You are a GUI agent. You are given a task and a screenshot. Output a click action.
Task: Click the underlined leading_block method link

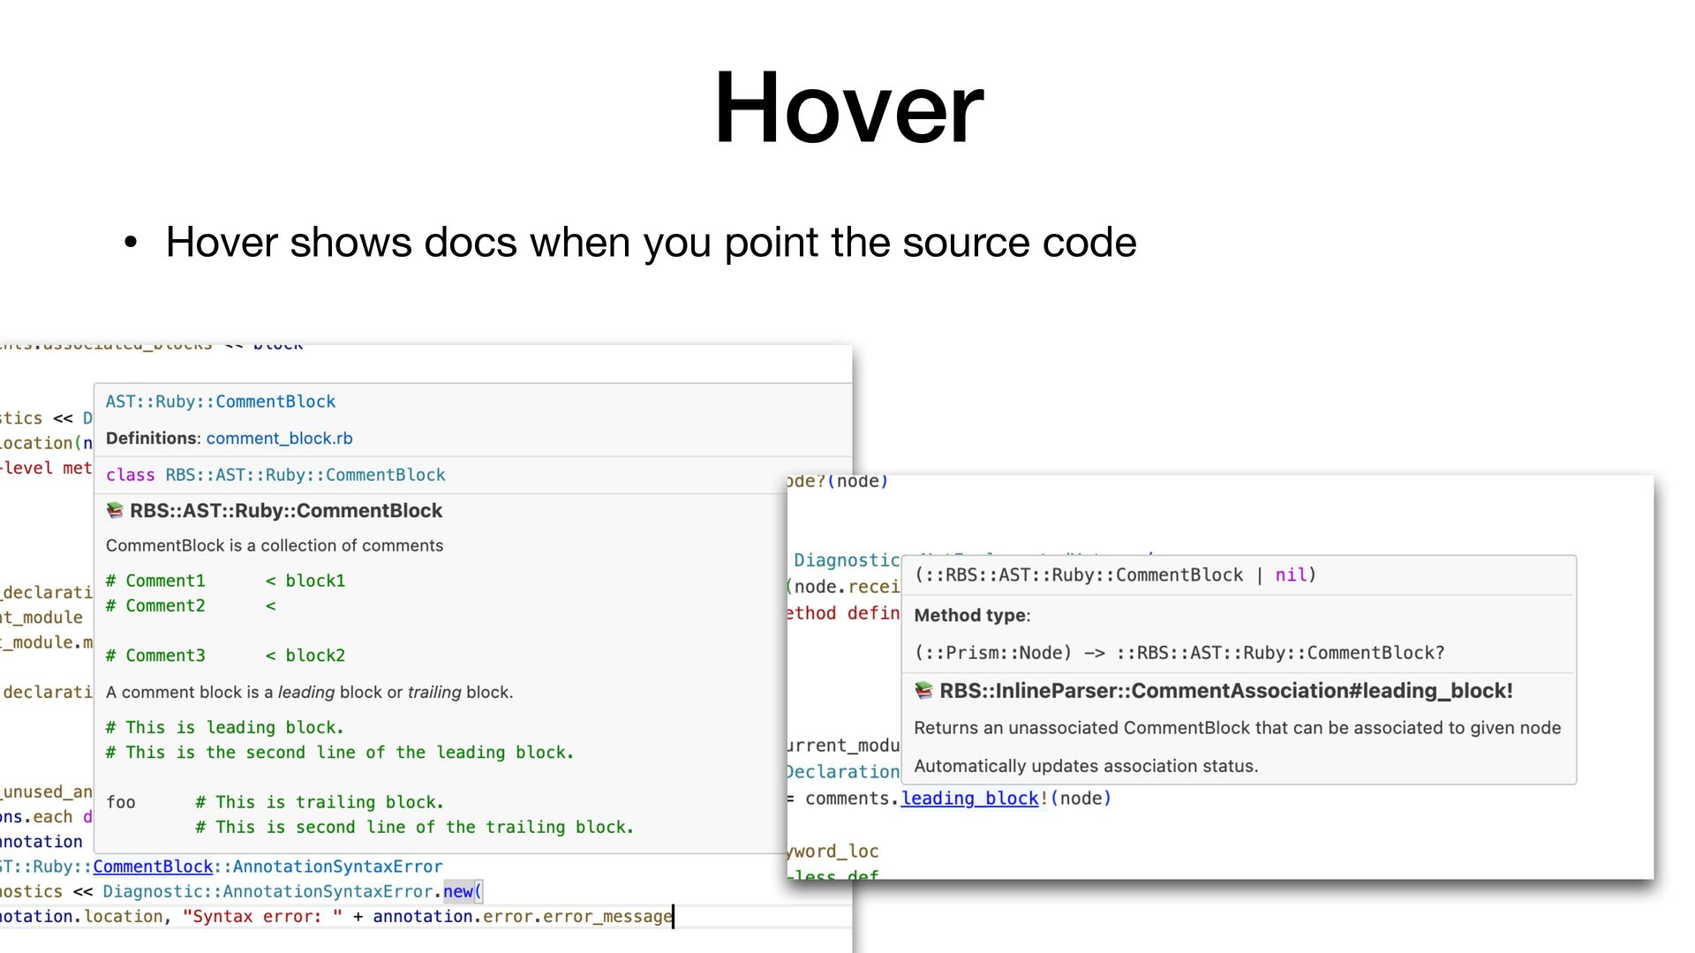pyautogui.click(x=969, y=798)
